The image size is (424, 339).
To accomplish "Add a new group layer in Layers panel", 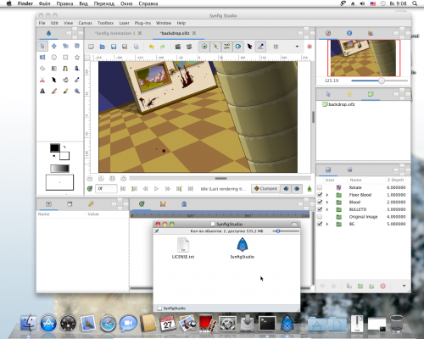I will point(360,286).
